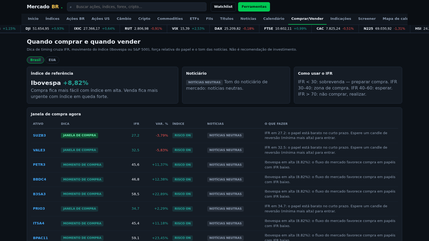This screenshot has width=429, height=241.
Task: Open the BBDC4 asset link
Action: click(x=39, y=179)
